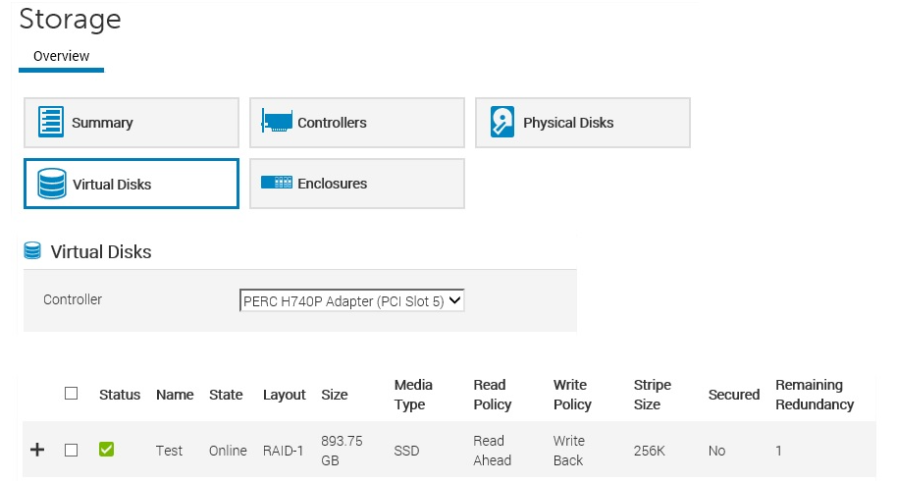This screenshot has height=483, width=897.
Task: Click the Remaining Redundancy column header
Action: 815,395
